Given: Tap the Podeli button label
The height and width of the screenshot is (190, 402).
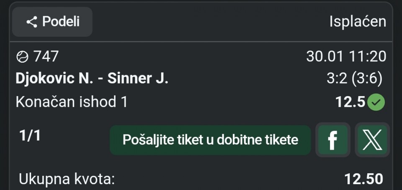Looking at the screenshot, I should [61, 22].
